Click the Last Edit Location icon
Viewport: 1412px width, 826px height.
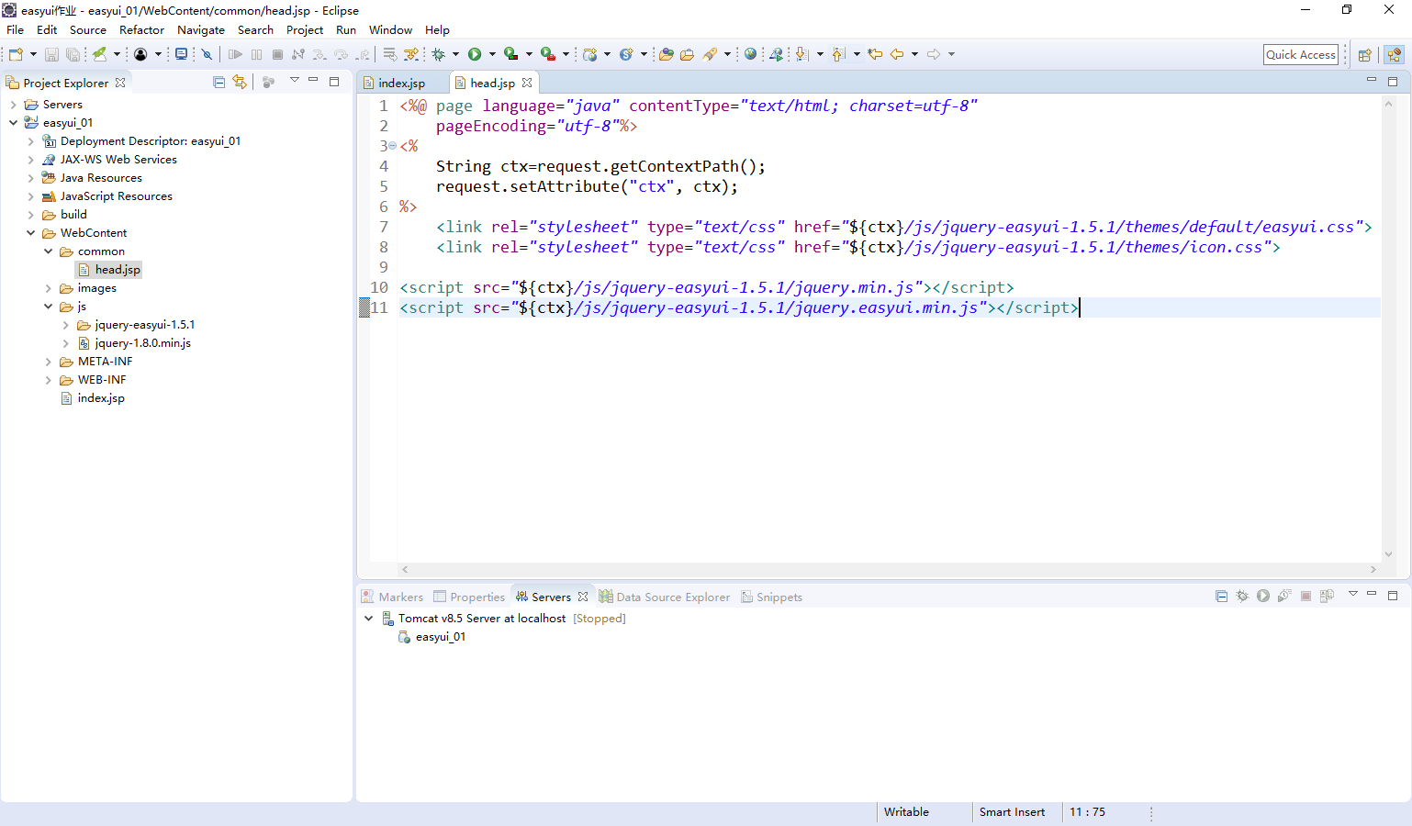coord(875,54)
